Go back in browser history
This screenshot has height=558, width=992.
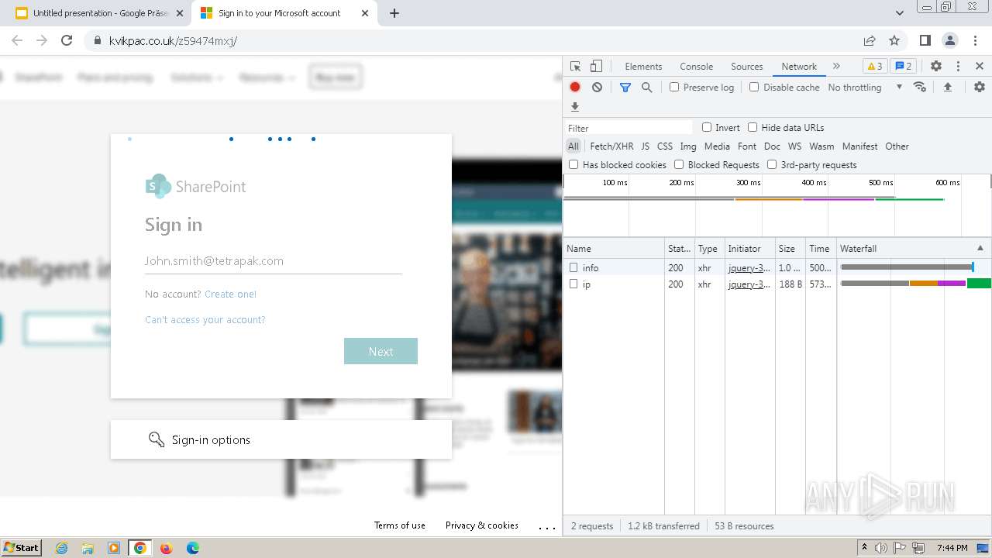click(17, 40)
